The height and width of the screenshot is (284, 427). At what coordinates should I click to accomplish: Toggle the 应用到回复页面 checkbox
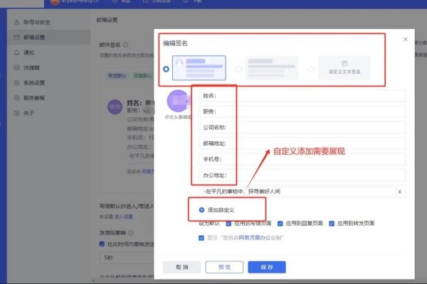point(280,224)
